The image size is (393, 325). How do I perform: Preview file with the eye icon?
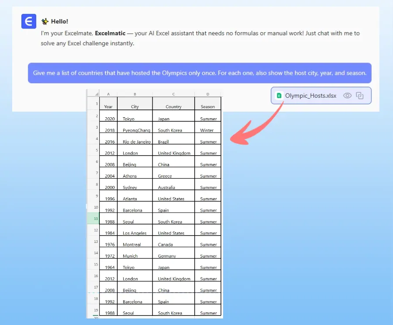[347, 96]
